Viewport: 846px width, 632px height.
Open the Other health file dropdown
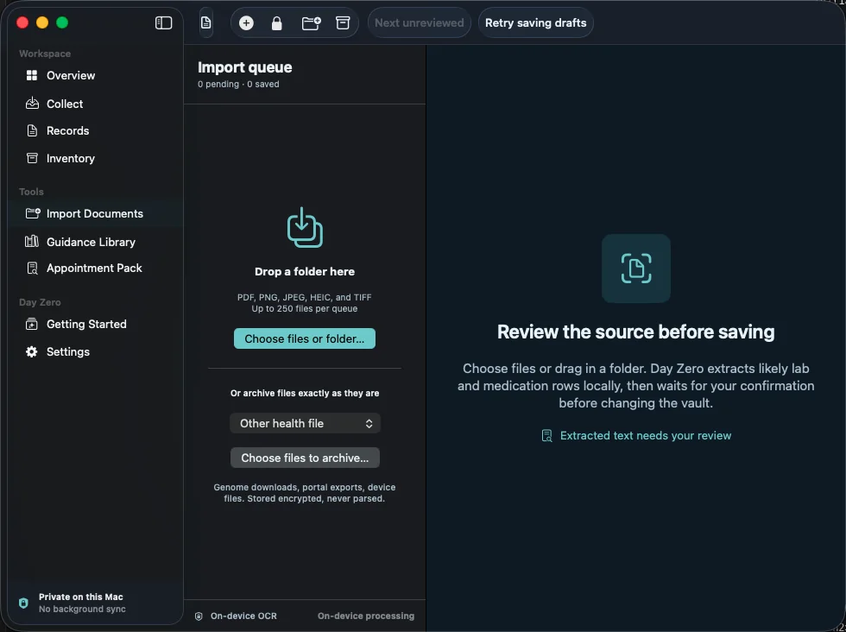pos(305,423)
